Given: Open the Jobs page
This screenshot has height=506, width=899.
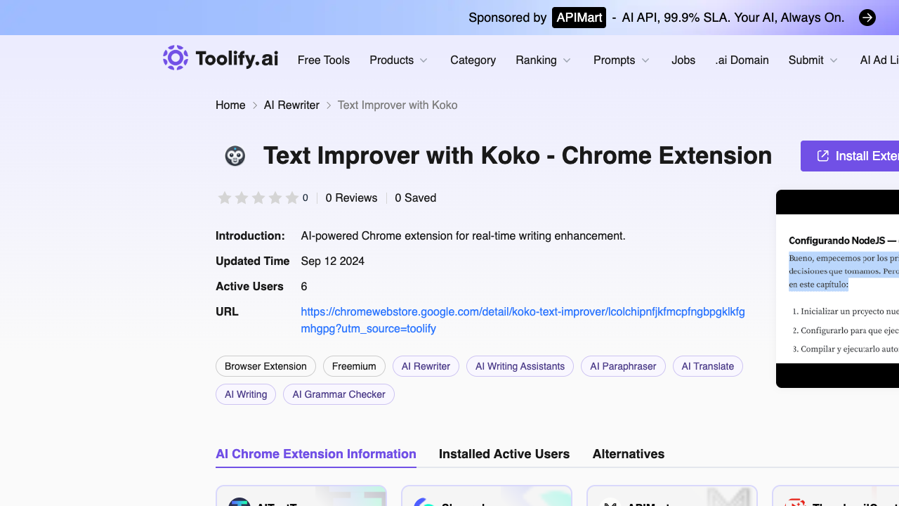Looking at the screenshot, I should (x=683, y=60).
